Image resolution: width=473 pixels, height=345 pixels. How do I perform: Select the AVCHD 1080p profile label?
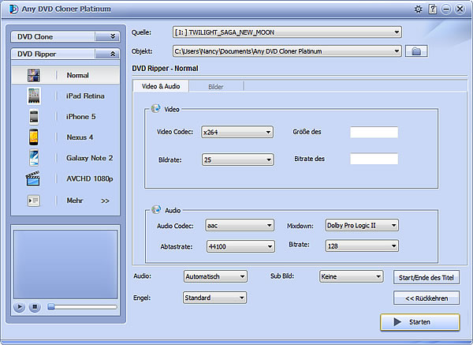click(x=90, y=178)
